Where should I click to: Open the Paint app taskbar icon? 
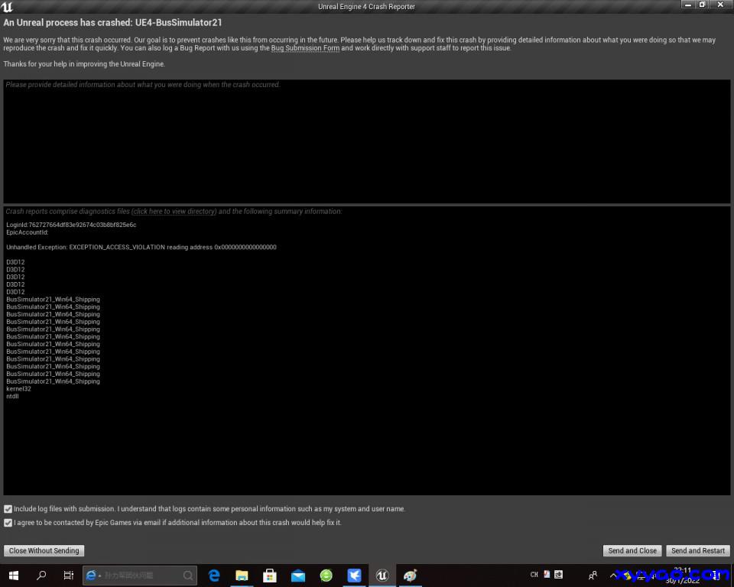411,576
